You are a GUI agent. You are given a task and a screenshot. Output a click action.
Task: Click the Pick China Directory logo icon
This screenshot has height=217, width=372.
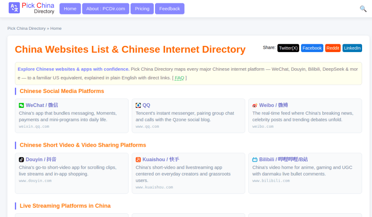click(14, 8)
